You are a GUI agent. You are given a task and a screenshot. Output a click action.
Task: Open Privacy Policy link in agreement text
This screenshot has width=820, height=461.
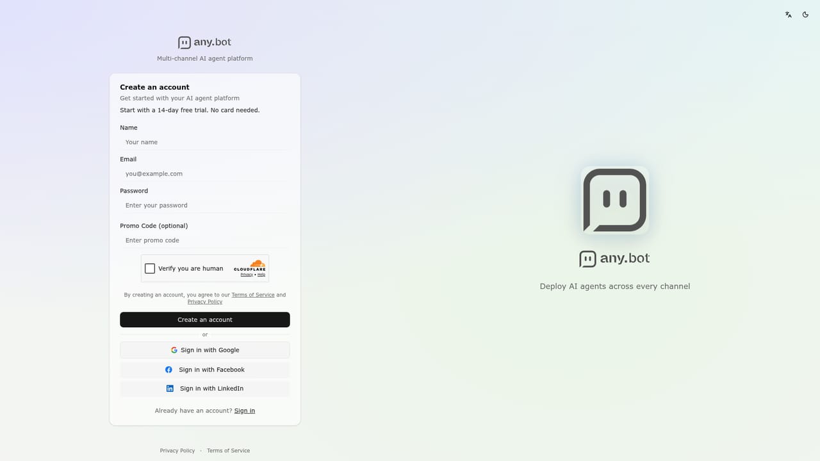(x=205, y=302)
